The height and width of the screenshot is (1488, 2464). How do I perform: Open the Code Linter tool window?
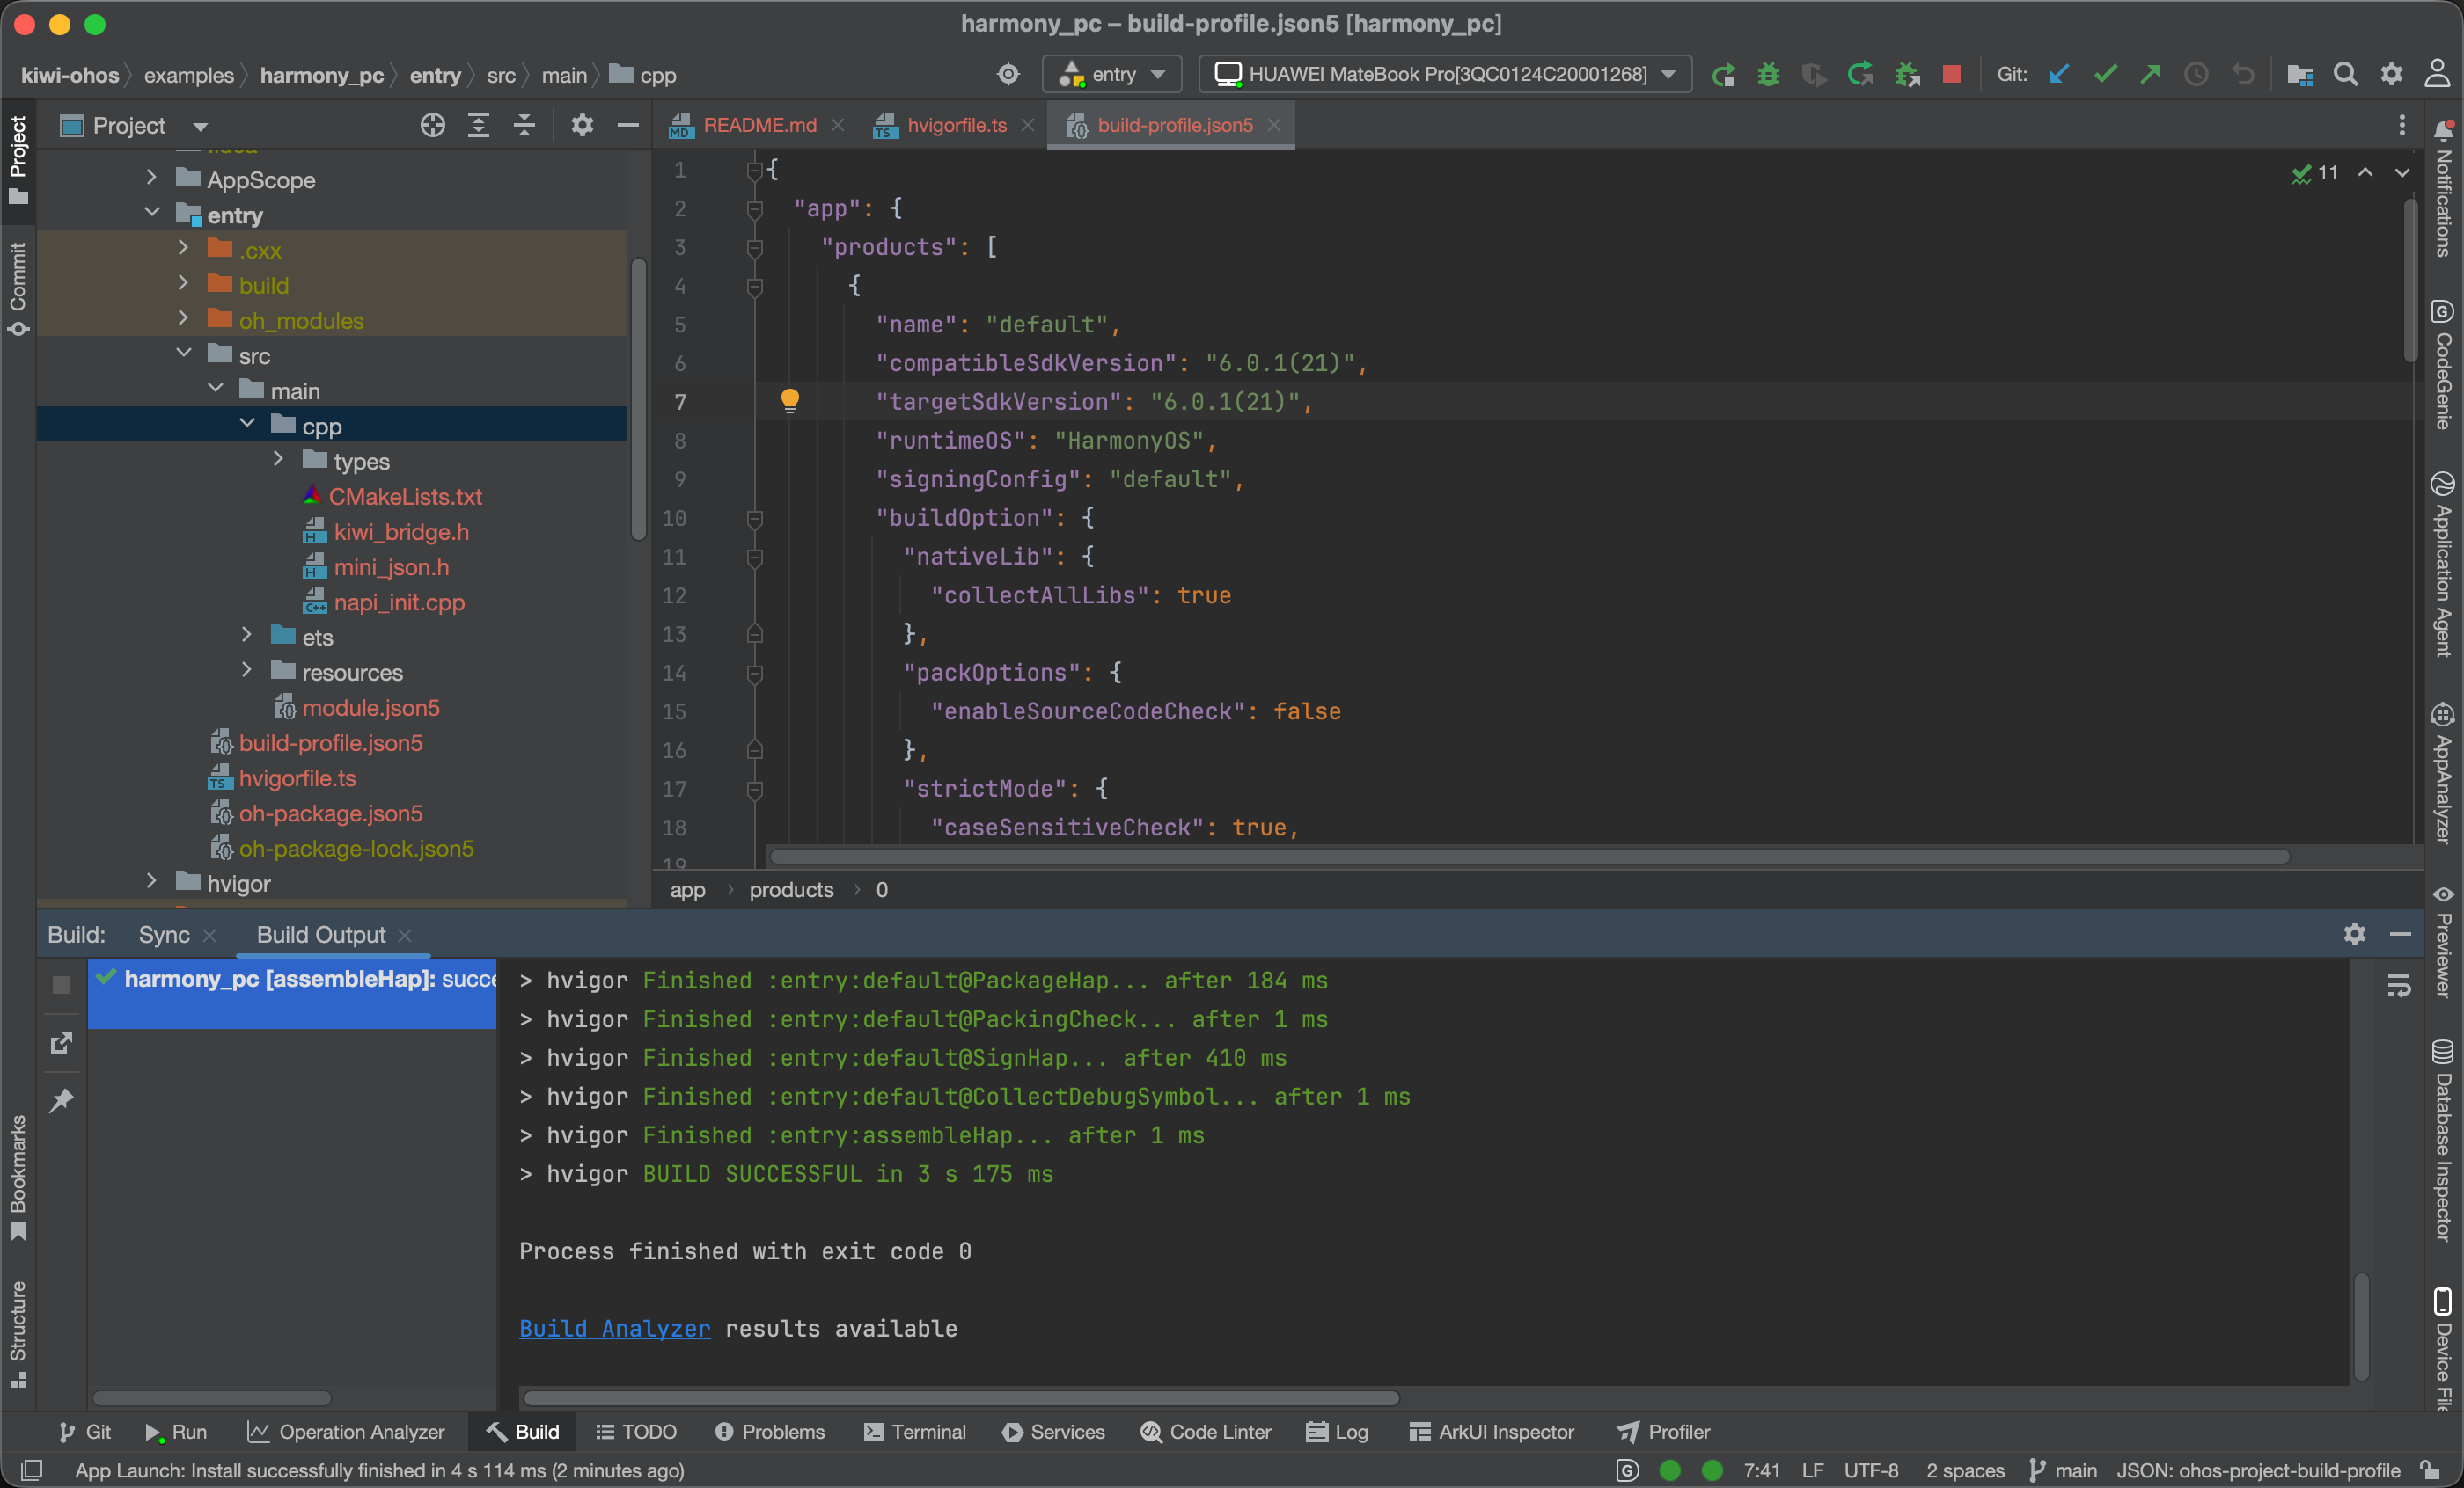[1205, 1432]
